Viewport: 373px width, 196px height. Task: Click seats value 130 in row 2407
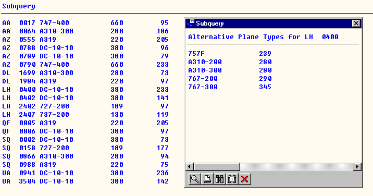[x=117, y=115]
